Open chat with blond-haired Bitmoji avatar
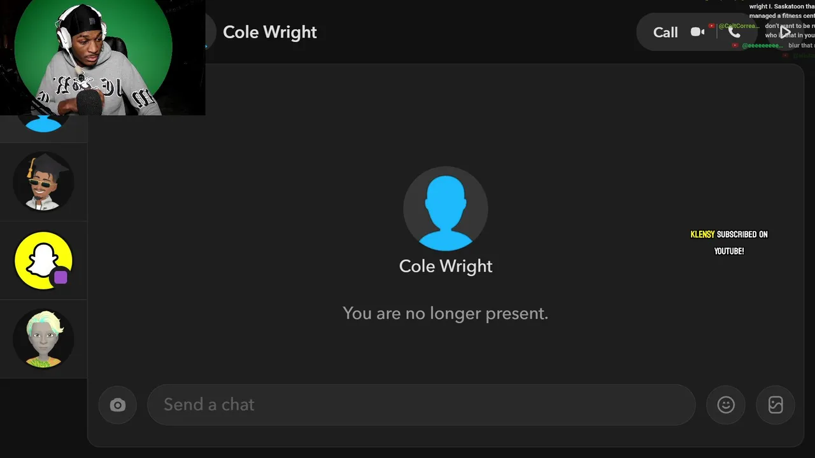The image size is (815, 458). point(43,338)
